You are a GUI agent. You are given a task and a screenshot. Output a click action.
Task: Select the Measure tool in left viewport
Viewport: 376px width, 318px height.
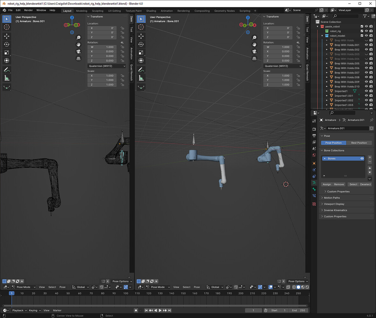(x=7, y=78)
